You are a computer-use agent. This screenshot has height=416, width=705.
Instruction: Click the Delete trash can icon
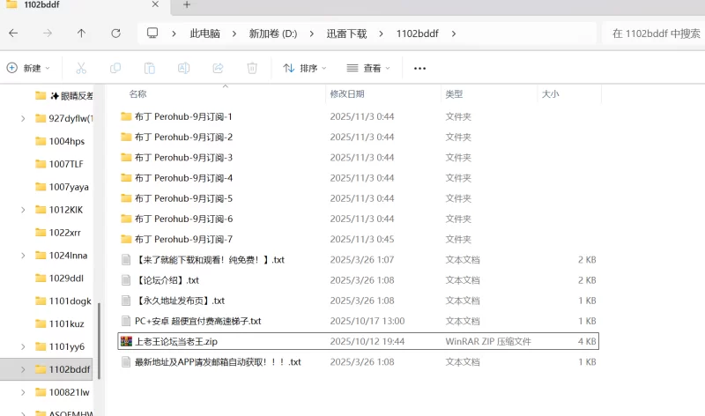click(x=252, y=68)
